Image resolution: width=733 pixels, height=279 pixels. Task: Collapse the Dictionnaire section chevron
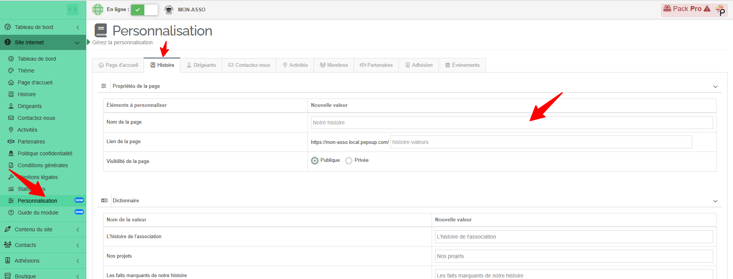click(x=715, y=201)
